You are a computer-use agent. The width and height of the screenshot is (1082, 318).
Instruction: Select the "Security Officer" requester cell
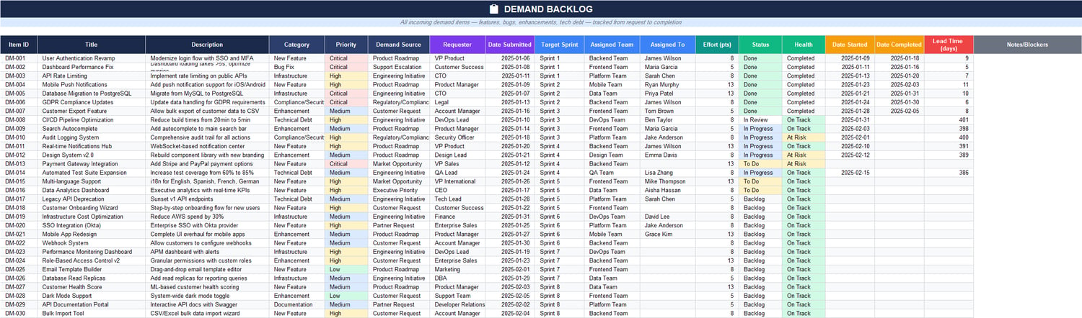click(457, 137)
